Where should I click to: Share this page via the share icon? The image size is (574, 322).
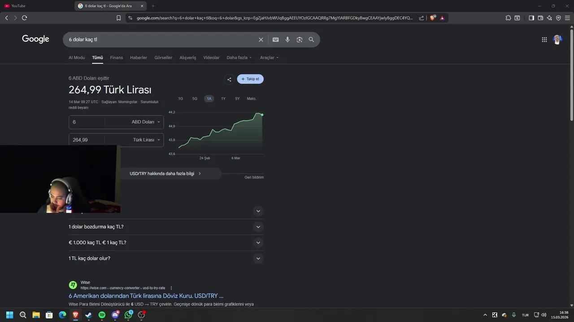click(x=422, y=18)
